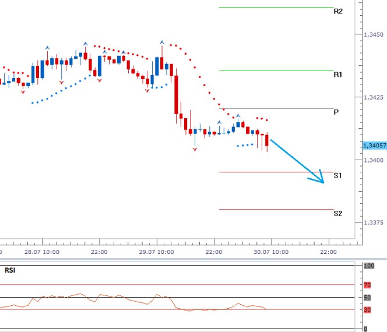Click the 1,3400 price axis value
This screenshot has height=332, width=387.
click(x=374, y=160)
